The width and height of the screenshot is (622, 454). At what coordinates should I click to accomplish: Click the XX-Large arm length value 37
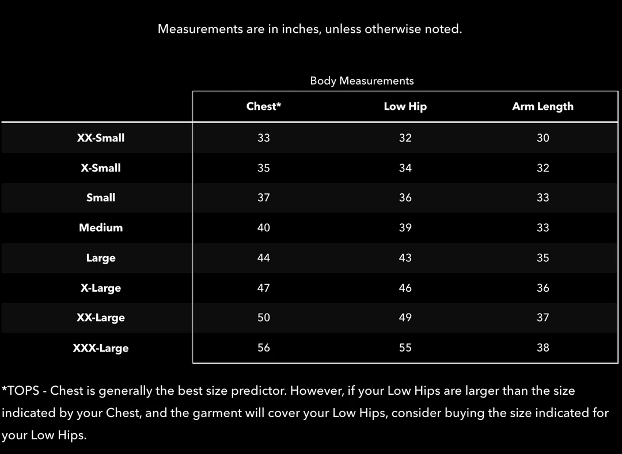tap(543, 318)
